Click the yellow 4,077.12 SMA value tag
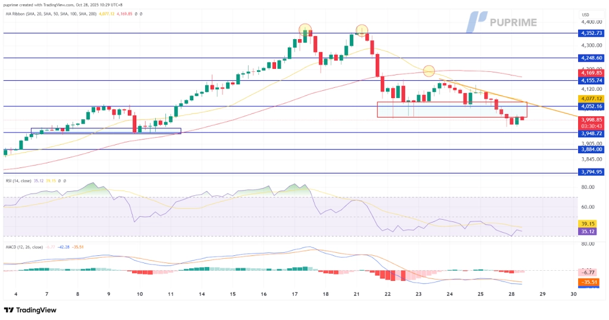This screenshot has width=609, height=320. 591,98
